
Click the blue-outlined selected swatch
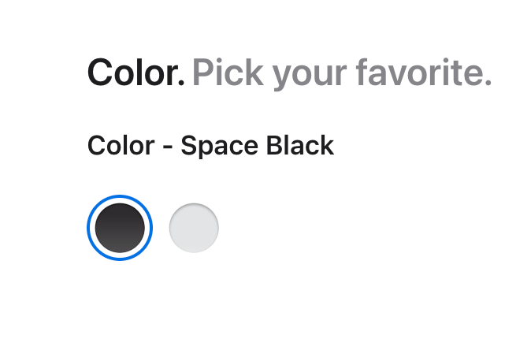pos(120,228)
